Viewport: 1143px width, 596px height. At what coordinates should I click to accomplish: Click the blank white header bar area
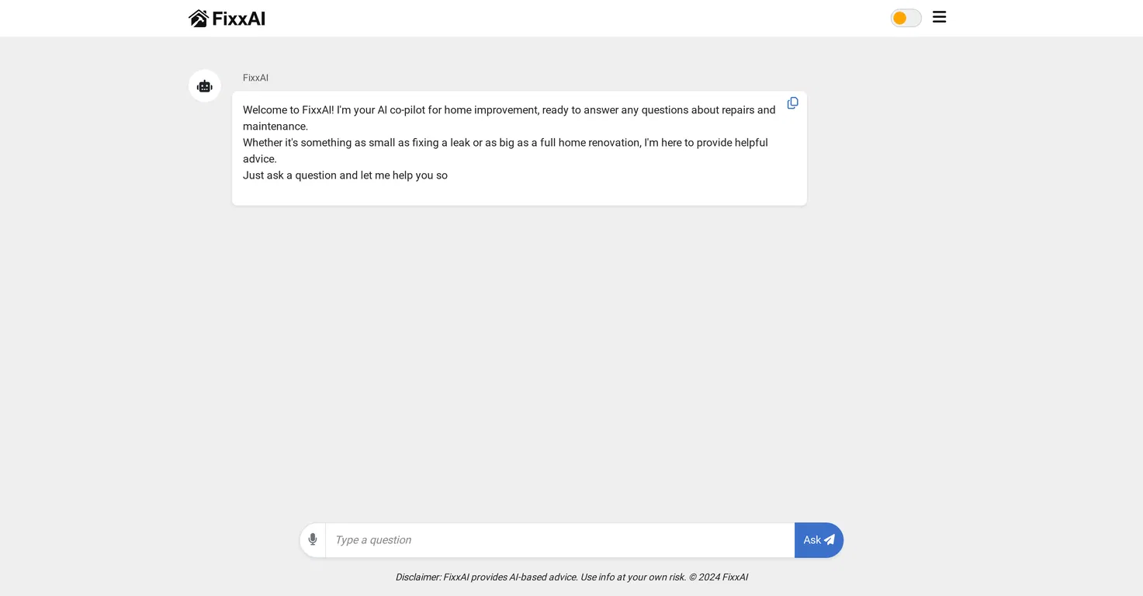[574, 18]
